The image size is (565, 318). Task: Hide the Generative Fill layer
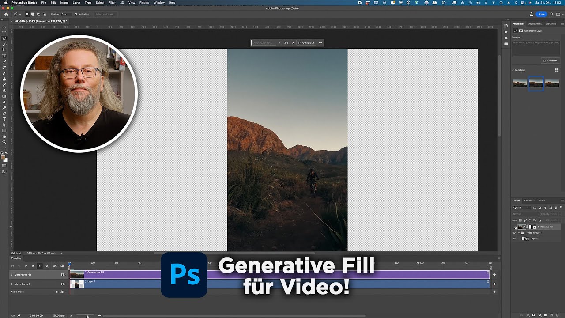tap(514, 227)
